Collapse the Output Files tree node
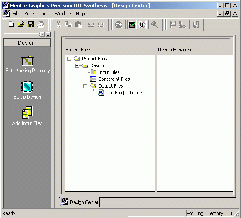 [x=85, y=86]
